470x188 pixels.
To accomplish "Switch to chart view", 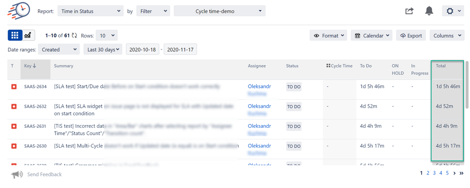I will pos(28,35).
